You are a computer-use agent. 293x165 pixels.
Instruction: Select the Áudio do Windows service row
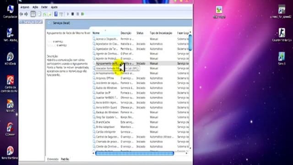141,88
